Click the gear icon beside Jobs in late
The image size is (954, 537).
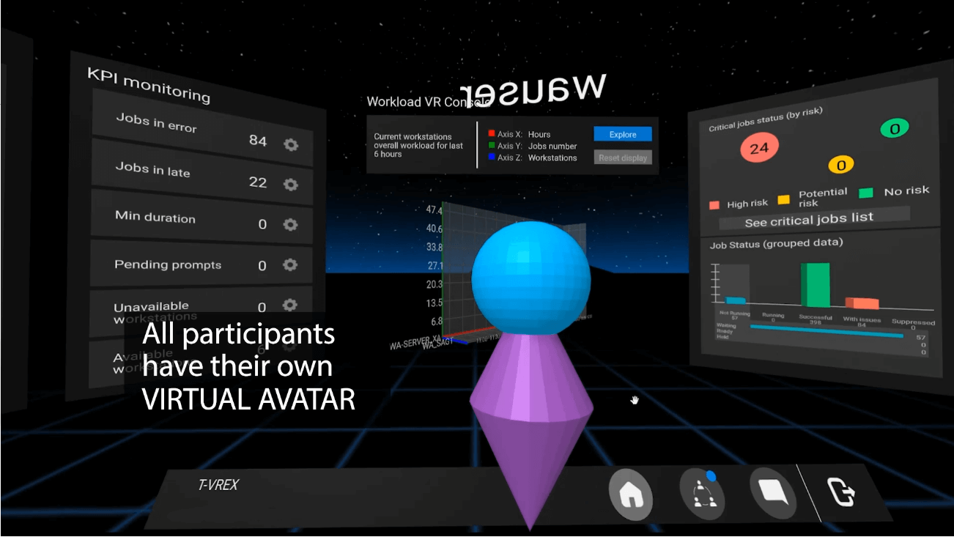point(291,184)
